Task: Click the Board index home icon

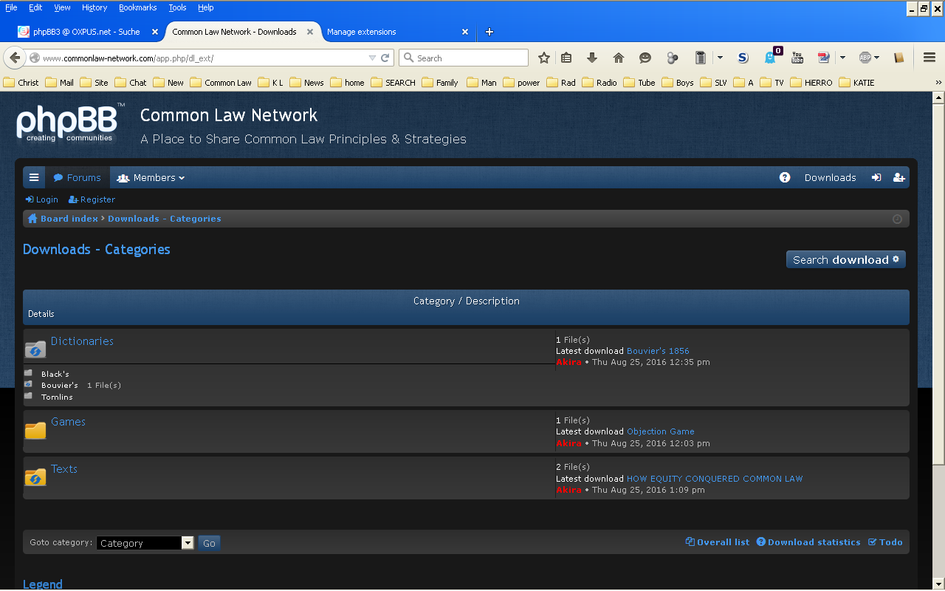Action: pos(32,219)
